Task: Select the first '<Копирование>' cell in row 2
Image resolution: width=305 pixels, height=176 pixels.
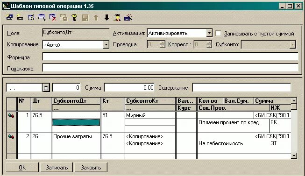Action: pyautogui.click(x=150, y=136)
